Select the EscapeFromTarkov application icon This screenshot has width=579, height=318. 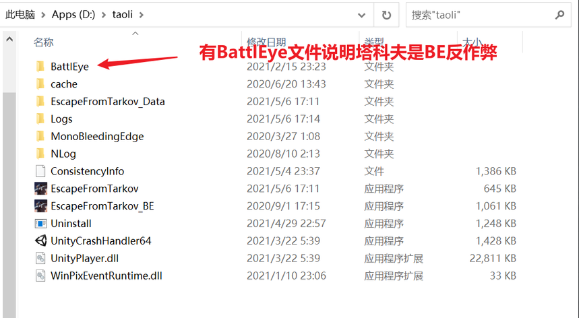(40, 189)
